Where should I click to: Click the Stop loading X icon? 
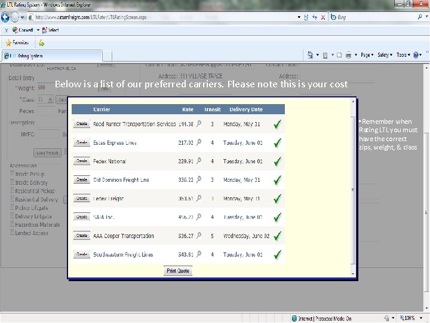323,17
